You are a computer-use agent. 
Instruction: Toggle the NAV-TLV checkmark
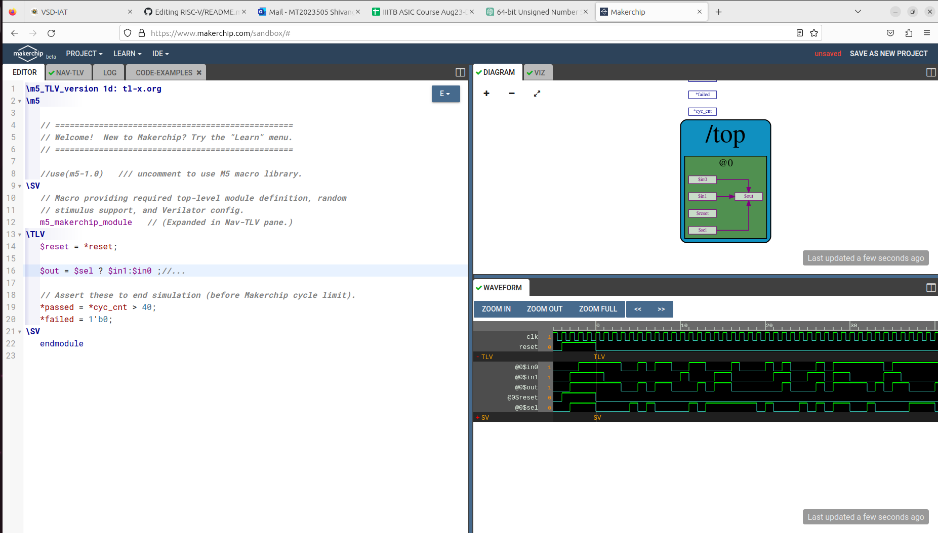click(x=53, y=72)
